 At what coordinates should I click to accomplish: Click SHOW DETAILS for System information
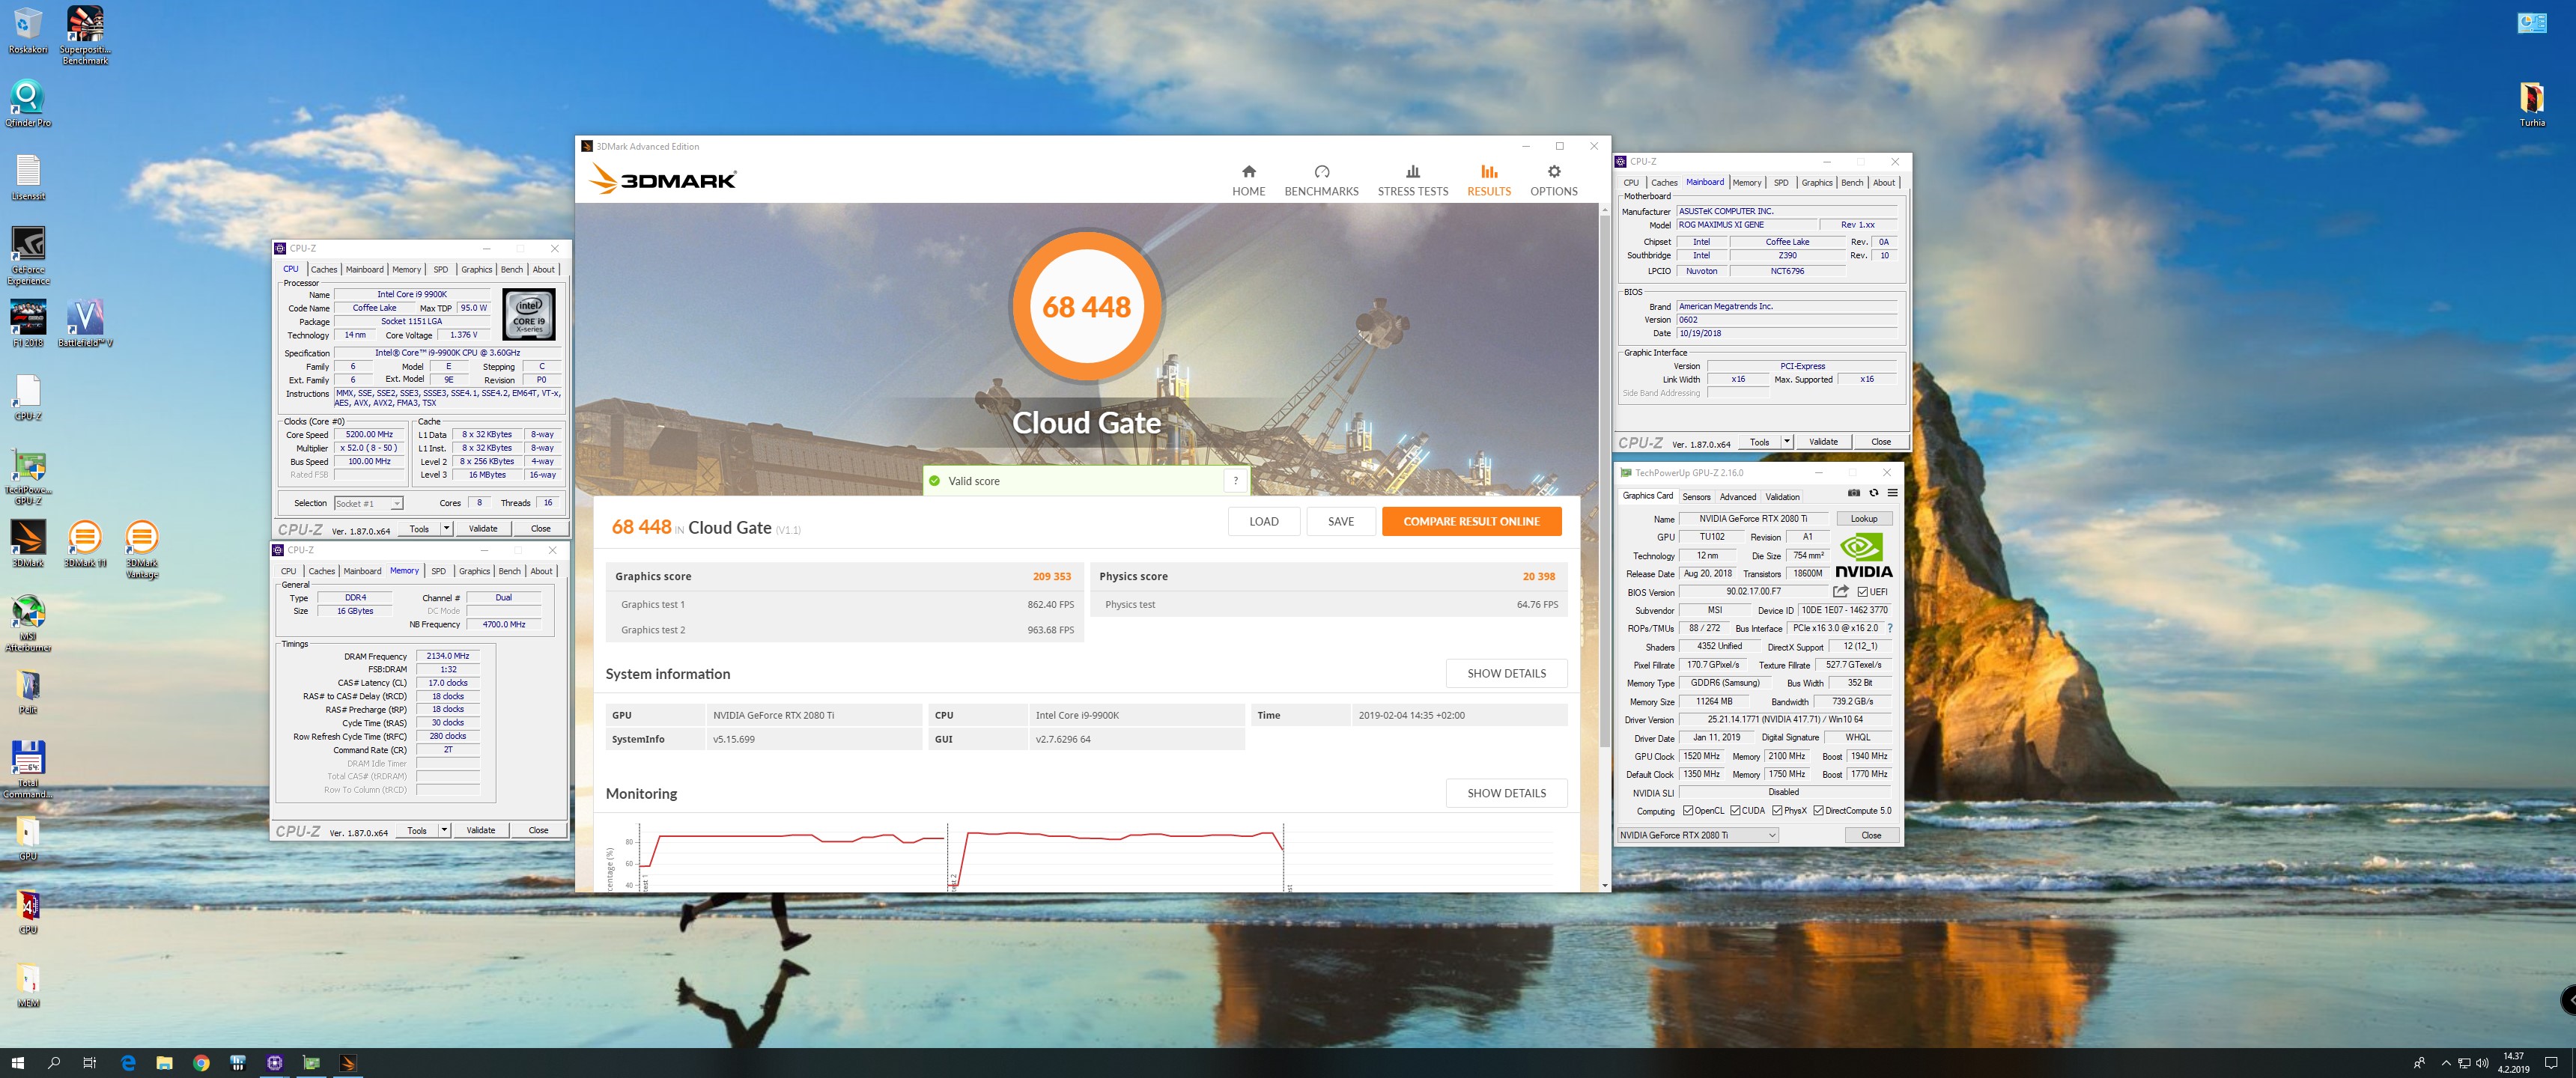pos(1506,674)
